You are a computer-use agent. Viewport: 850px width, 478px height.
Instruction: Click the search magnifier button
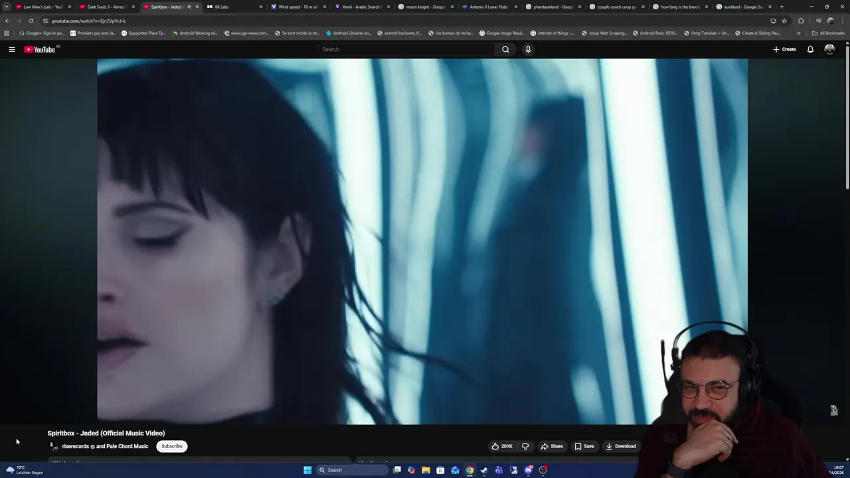(x=505, y=49)
